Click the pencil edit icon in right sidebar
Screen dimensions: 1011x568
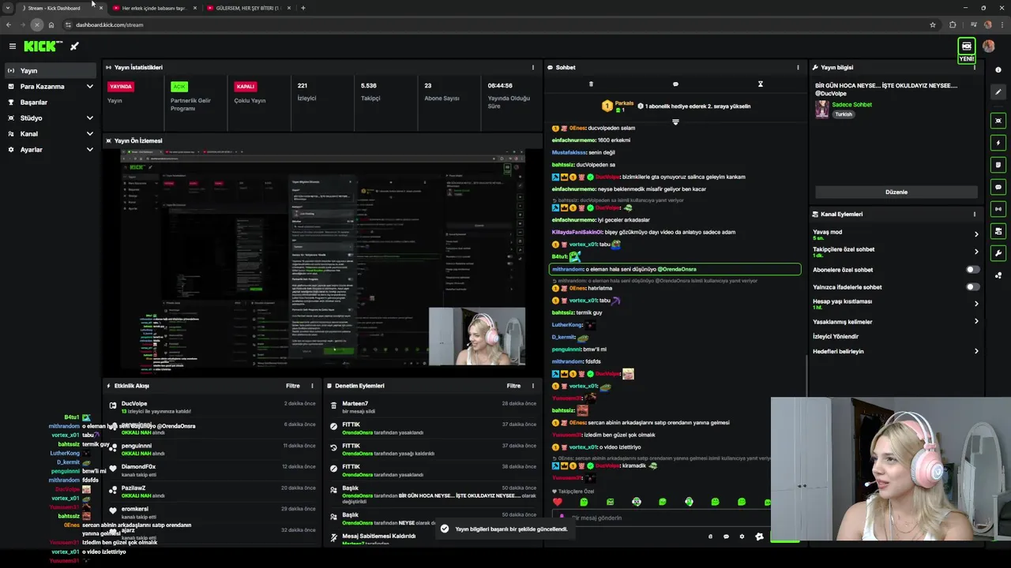coord(998,92)
